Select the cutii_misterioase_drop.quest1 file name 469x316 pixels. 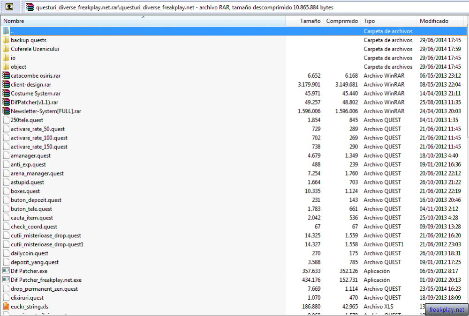tap(47, 244)
